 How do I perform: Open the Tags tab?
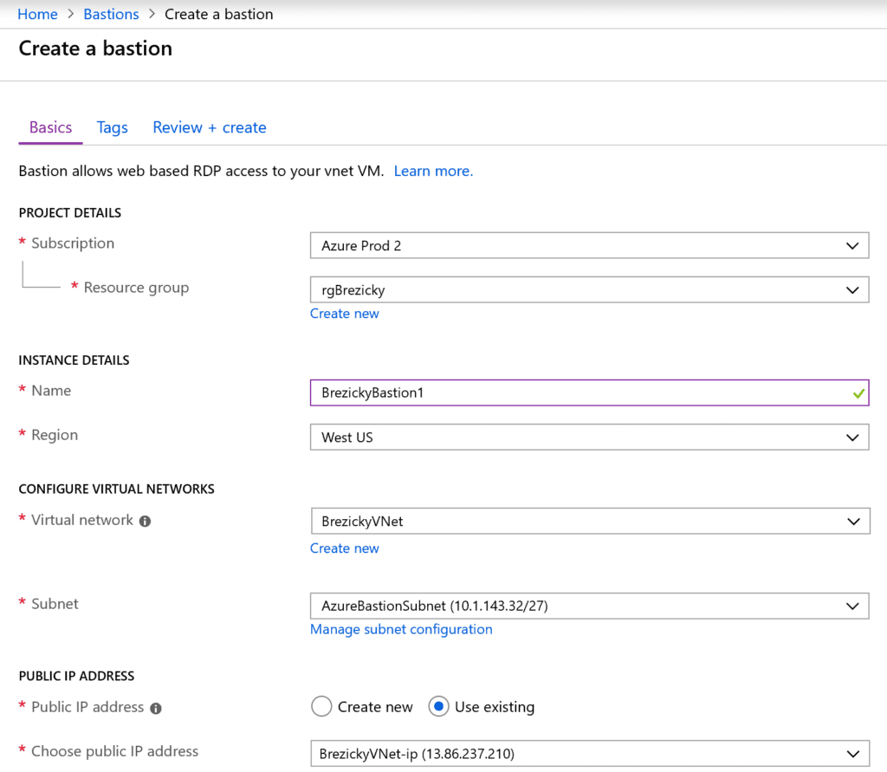click(x=112, y=127)
